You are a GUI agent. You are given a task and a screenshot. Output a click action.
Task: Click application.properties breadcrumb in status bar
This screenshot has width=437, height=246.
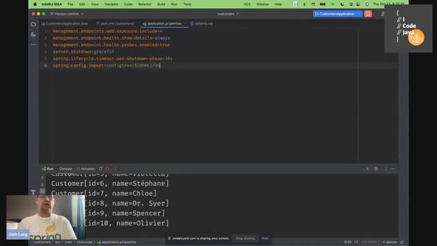point(117,242)
